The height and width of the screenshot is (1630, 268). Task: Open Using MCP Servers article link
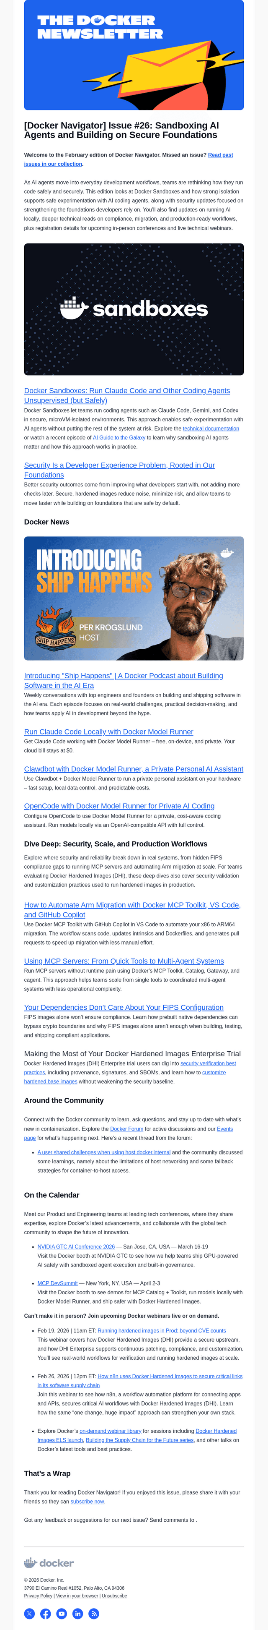(124, 961)
